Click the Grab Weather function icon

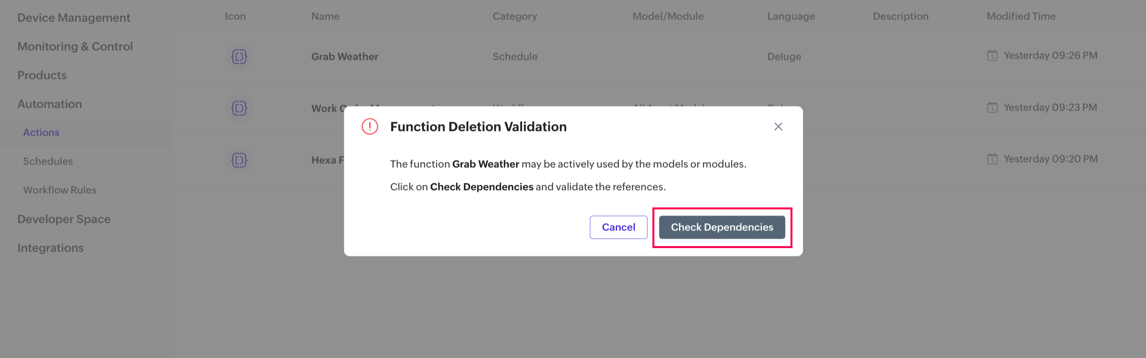(239, 56)
